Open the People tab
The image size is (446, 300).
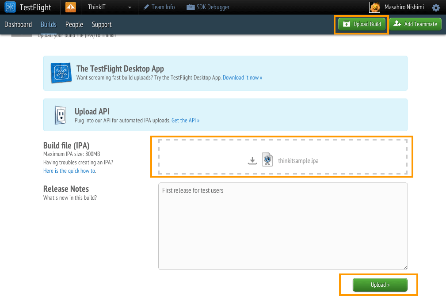[74, 24]
